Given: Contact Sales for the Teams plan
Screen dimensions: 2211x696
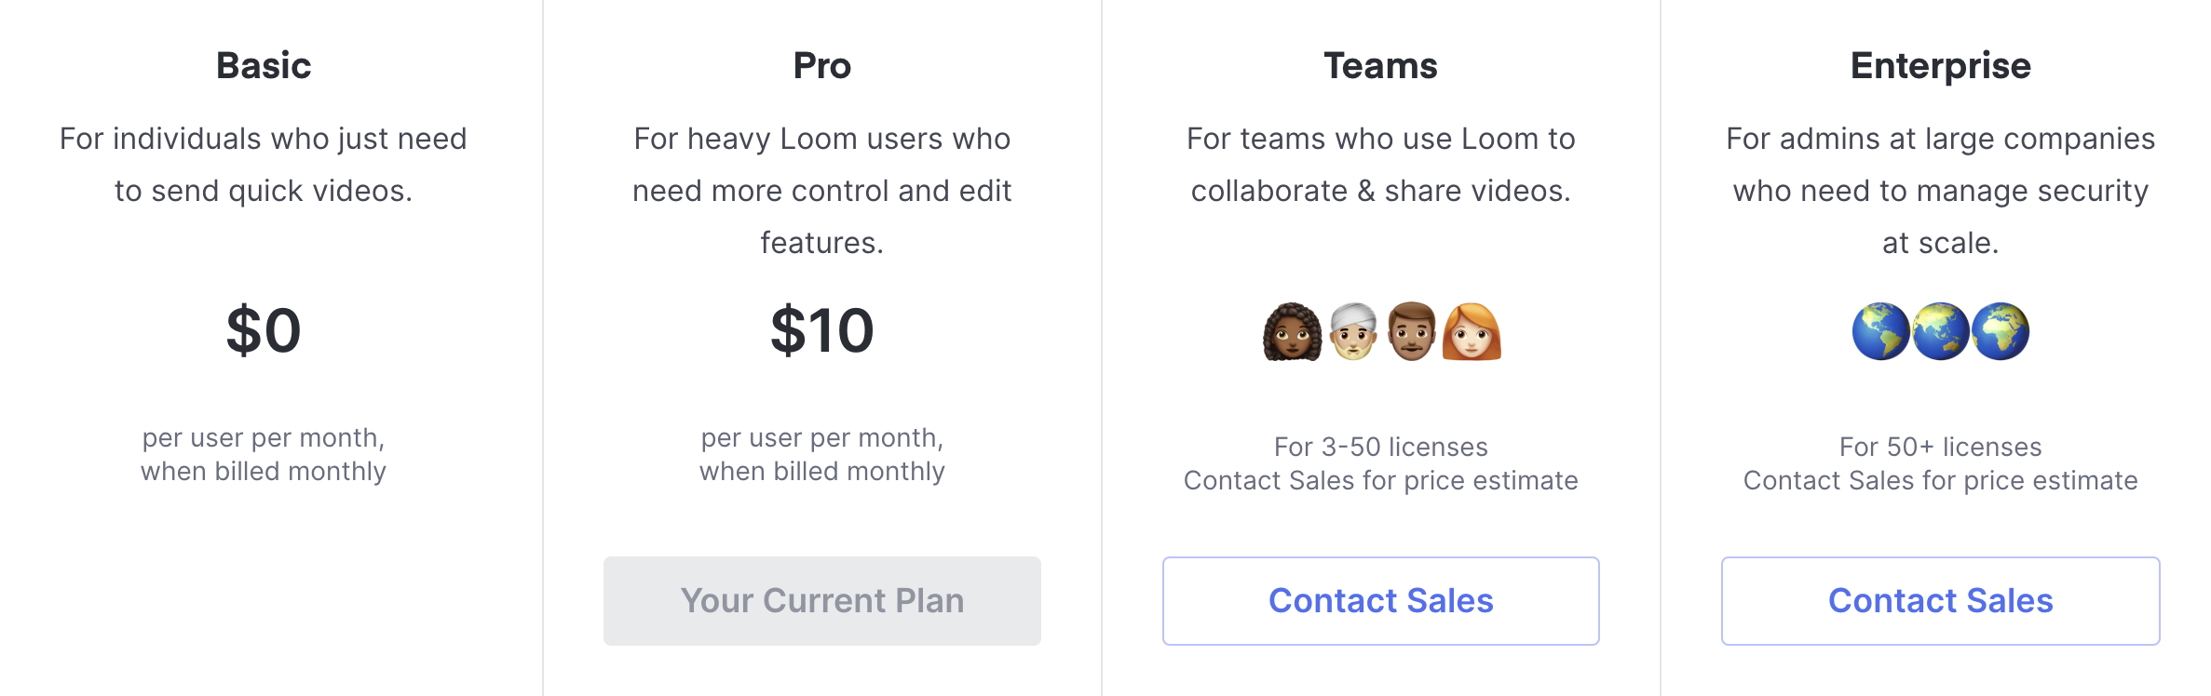Looking at the screenshot, I should pyautogui.click(x=1381, y=601).
